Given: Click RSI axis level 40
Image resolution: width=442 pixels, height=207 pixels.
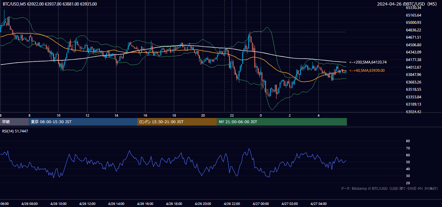Looking at the screenshot, I should click(x=408, y=169).
